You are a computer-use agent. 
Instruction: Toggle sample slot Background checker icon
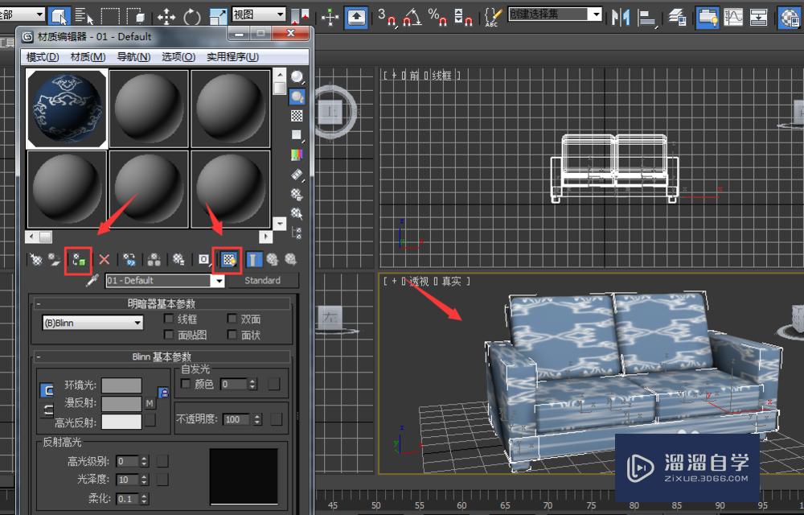(x=297, y=116)
